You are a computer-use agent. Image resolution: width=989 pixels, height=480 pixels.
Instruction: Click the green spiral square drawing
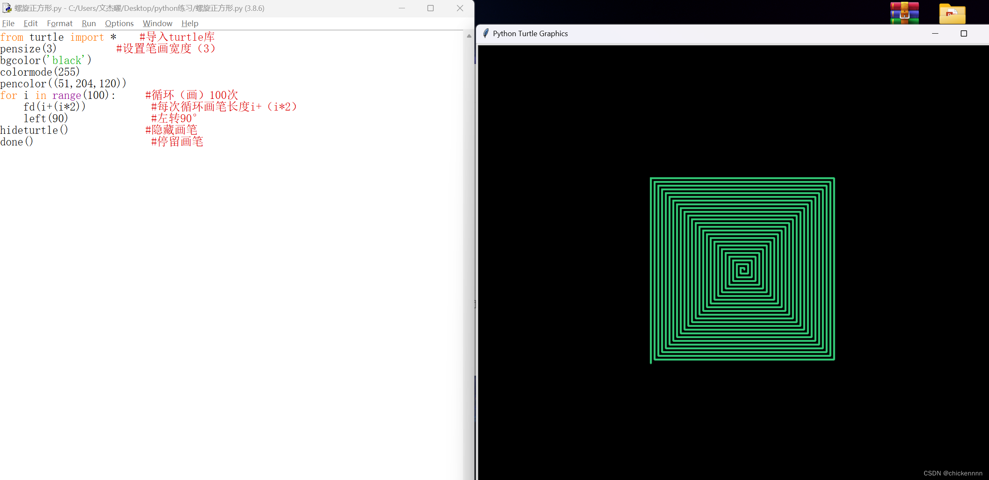coord(742,269)
